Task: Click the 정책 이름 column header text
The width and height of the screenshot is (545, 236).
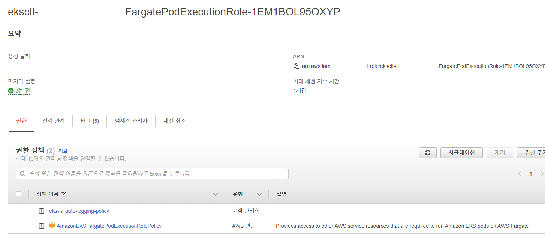Action: point(48,194)
